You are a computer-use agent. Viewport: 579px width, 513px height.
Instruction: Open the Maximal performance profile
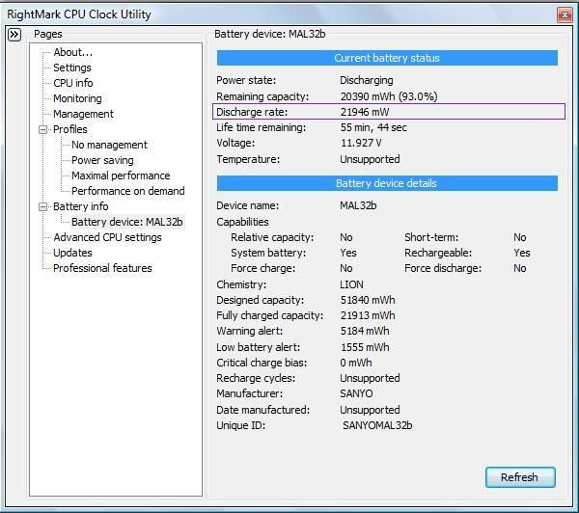[x=121, y=175]
